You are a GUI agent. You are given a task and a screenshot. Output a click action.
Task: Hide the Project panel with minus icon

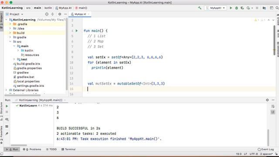65,14
